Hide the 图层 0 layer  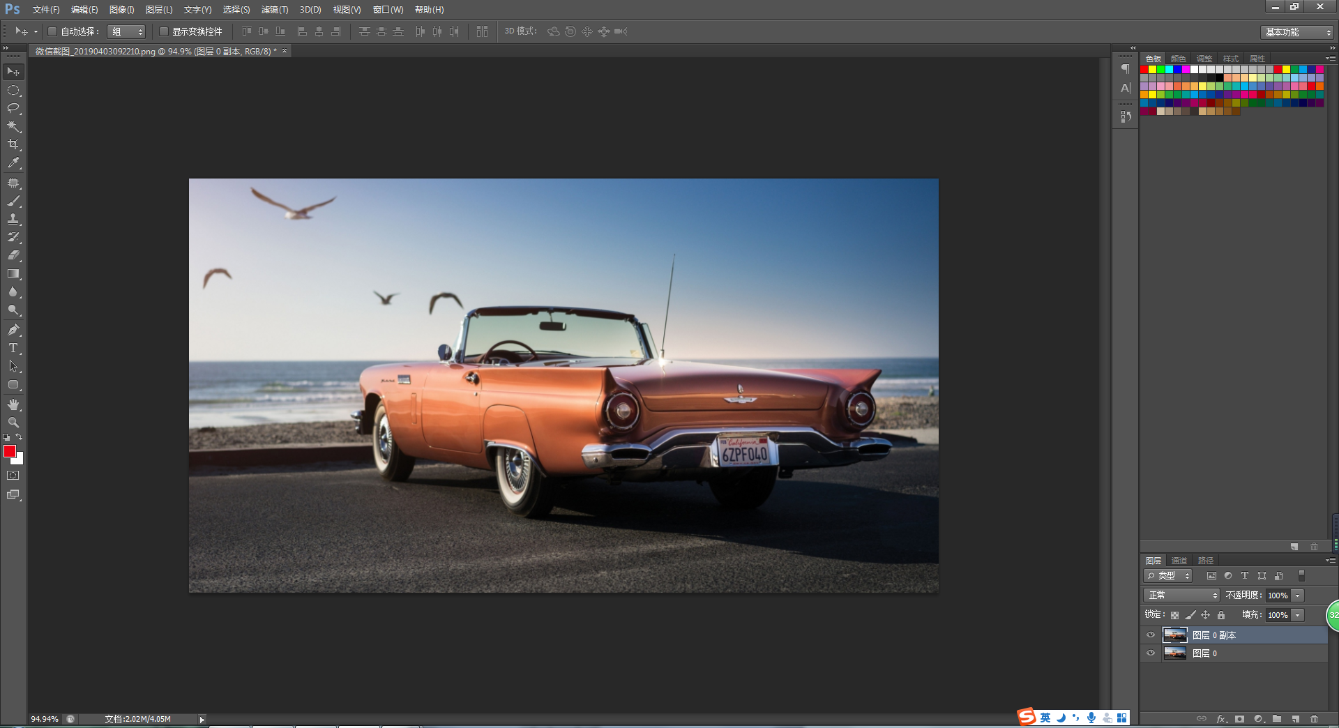point(1151,653)
